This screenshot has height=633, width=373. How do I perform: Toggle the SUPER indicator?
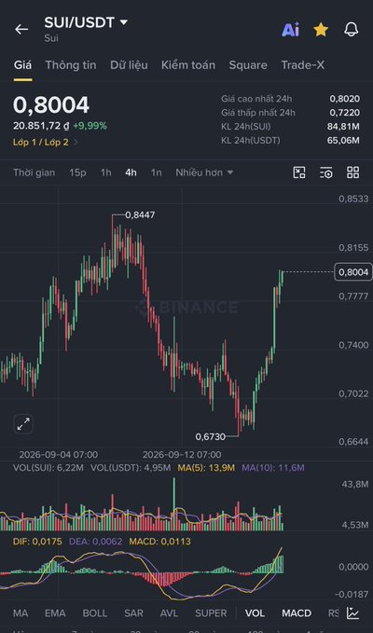pos(211,612)
